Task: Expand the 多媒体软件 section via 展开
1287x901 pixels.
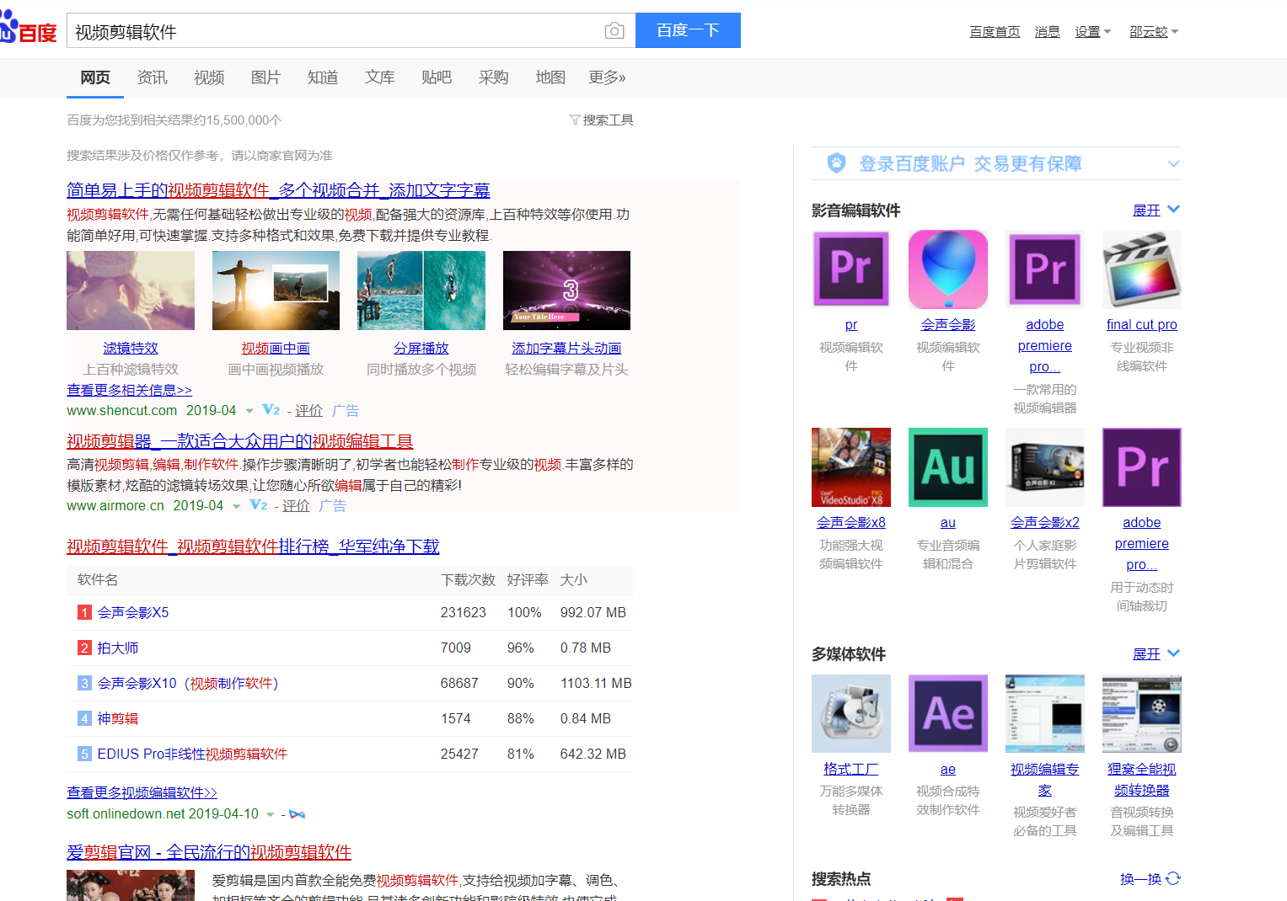Action: (x=1156, y=653)
